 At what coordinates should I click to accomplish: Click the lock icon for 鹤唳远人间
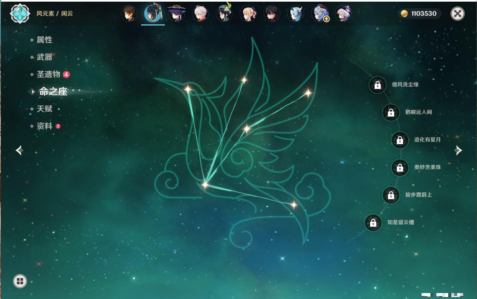pos(391,112)
